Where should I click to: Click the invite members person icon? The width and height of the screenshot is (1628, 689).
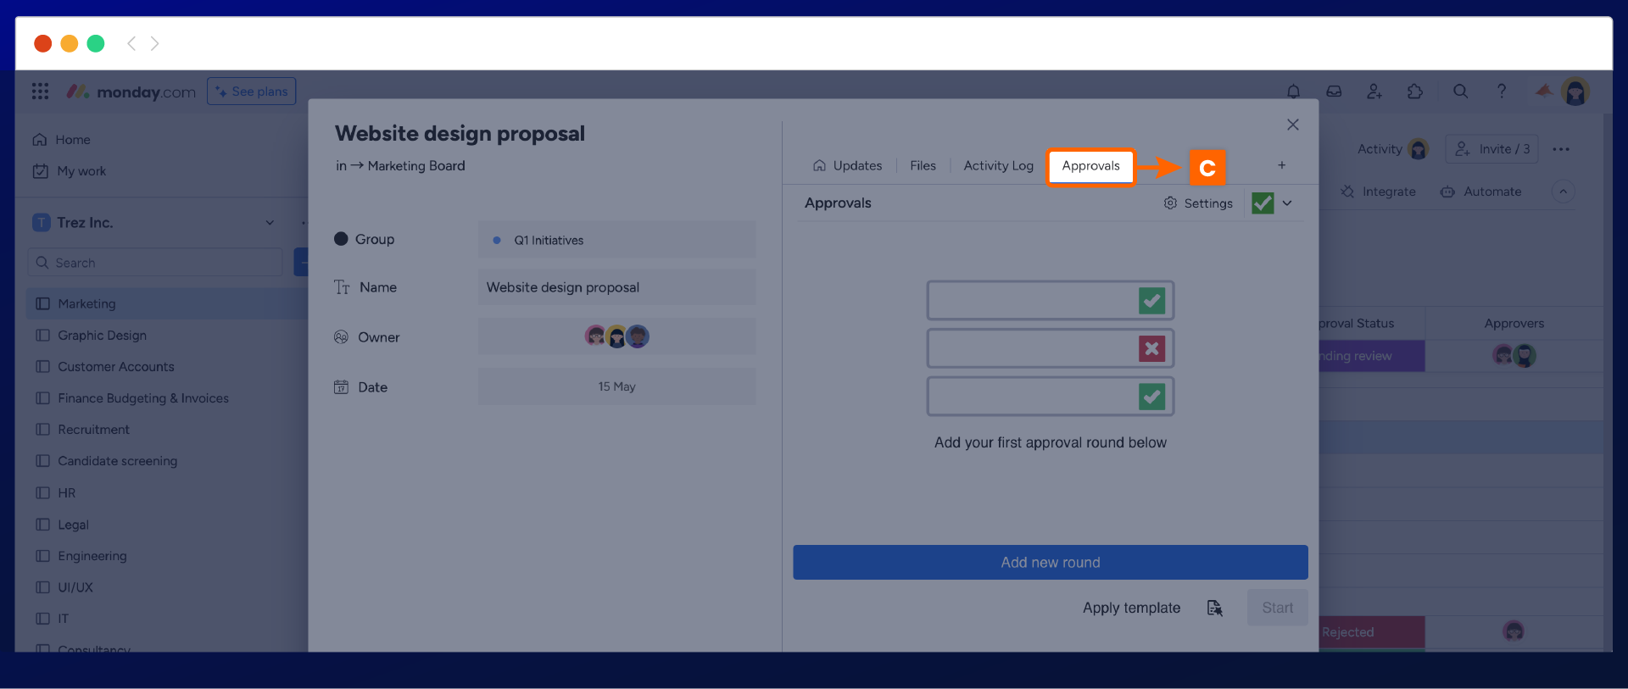click(x=1374, y=92)
